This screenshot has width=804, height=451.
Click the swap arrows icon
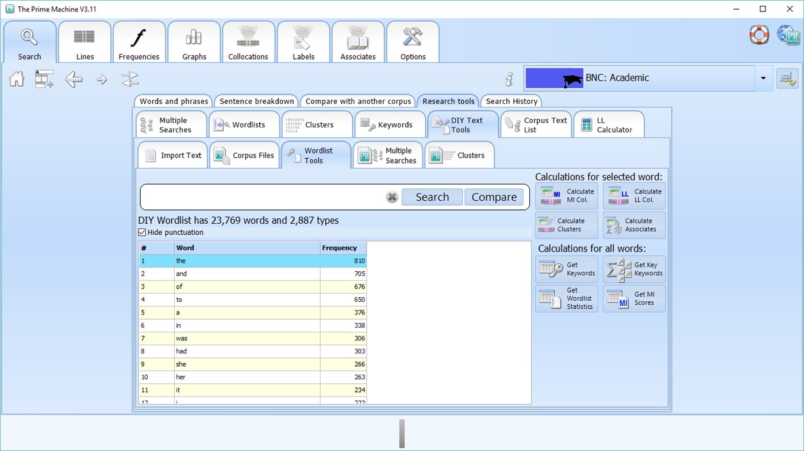[x=130, y=79]
